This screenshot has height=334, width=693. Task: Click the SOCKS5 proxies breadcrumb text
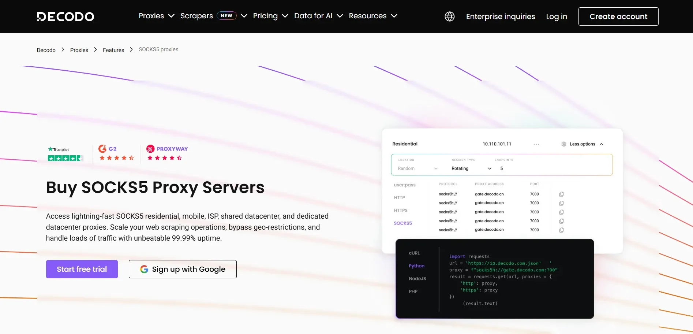[158, 49]
